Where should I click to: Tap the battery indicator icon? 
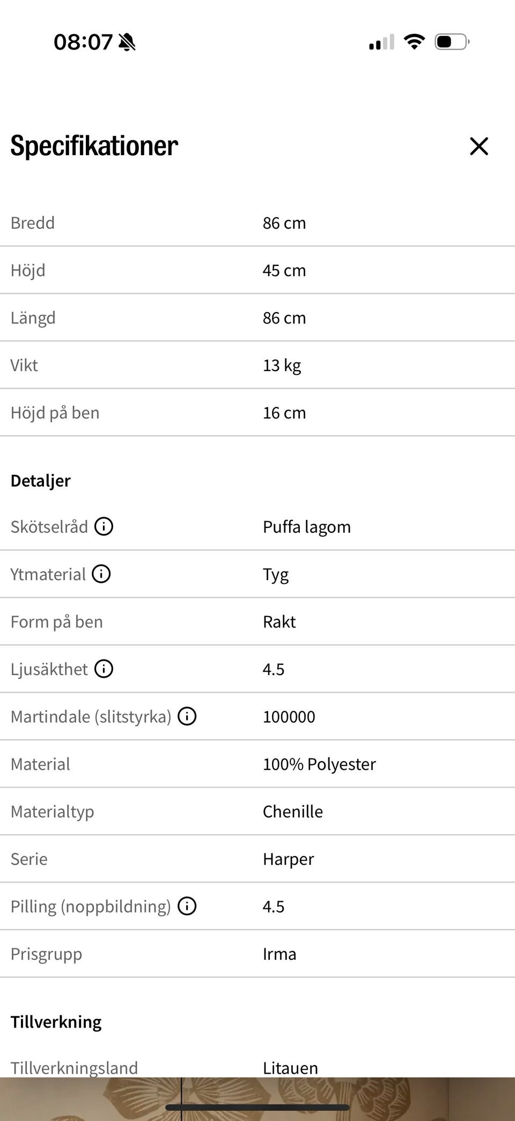click(452, 41)
